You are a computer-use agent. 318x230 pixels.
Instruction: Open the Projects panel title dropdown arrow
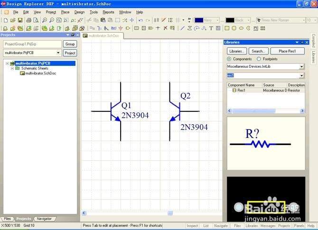[68, 35]
